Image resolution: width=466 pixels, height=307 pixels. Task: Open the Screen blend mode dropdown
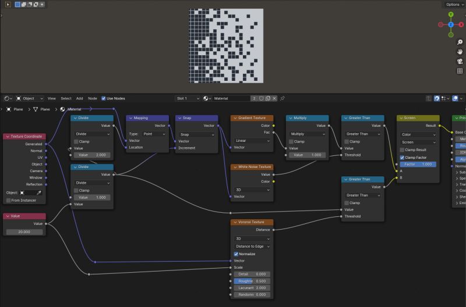(418, 142)
